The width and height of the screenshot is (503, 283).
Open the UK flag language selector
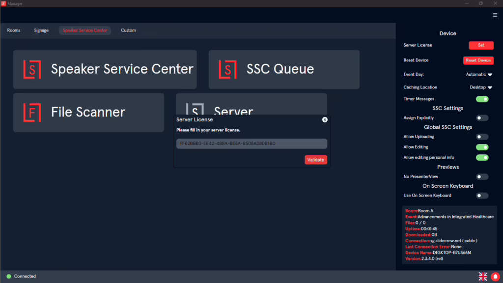[x=483, y=276]
